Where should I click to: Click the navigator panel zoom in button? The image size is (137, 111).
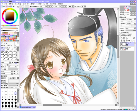[x=133, y=12]
